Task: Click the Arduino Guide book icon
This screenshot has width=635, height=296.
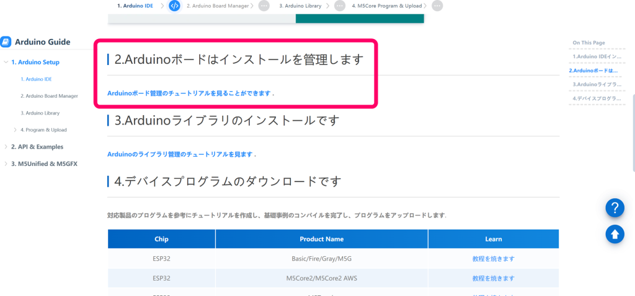Action: point(6,41)
